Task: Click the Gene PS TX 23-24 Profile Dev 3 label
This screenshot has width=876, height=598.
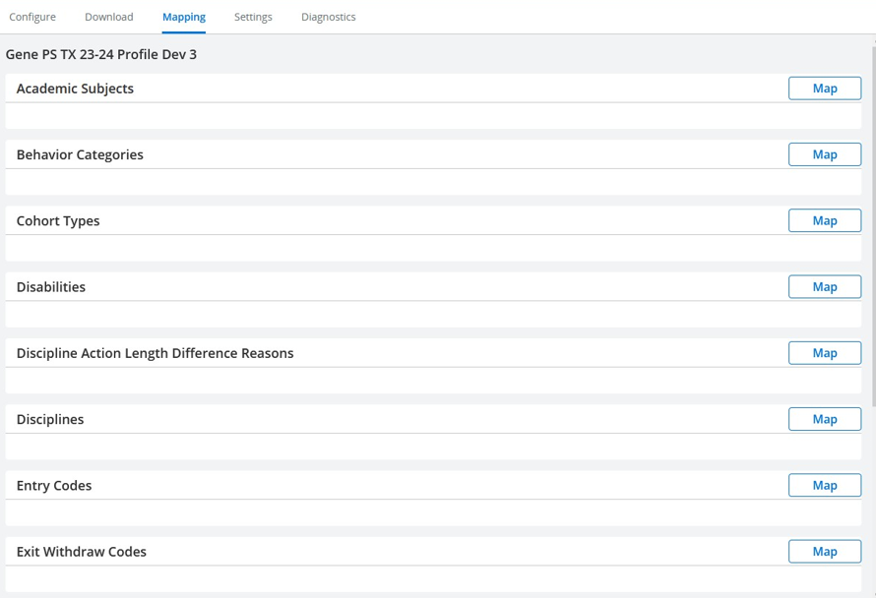Action: 101,54
